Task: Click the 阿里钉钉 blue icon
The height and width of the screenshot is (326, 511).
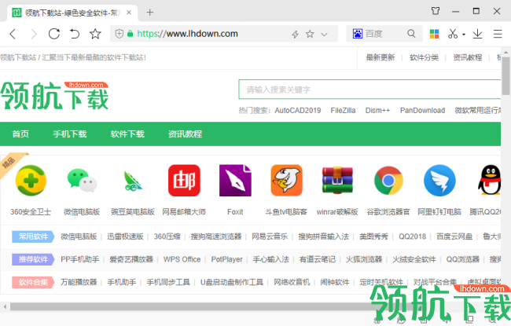Action: tap(439, 181)
